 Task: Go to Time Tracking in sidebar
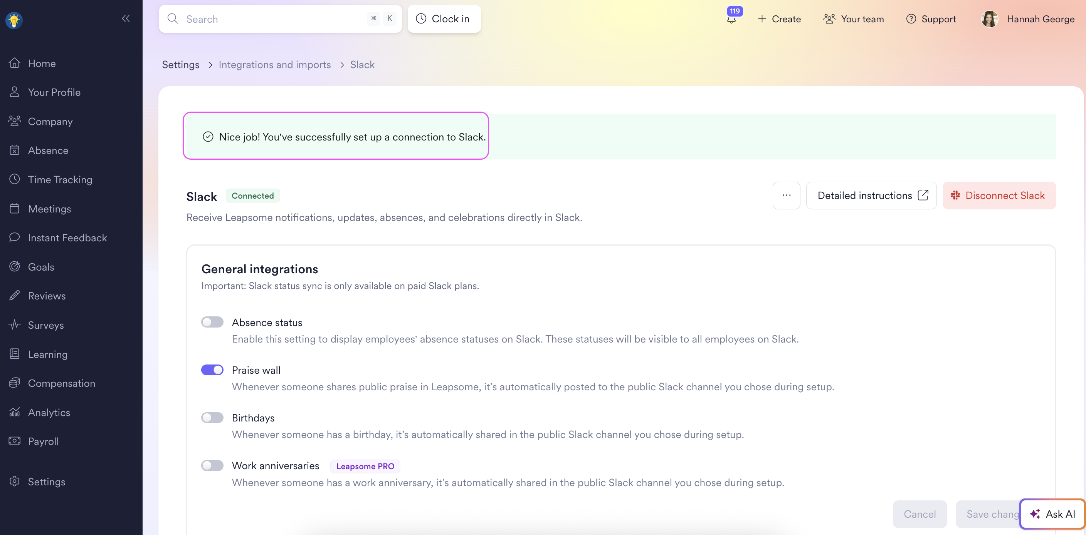60,179
